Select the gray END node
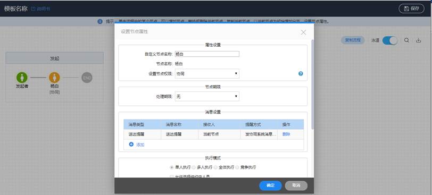 point(87,78)
